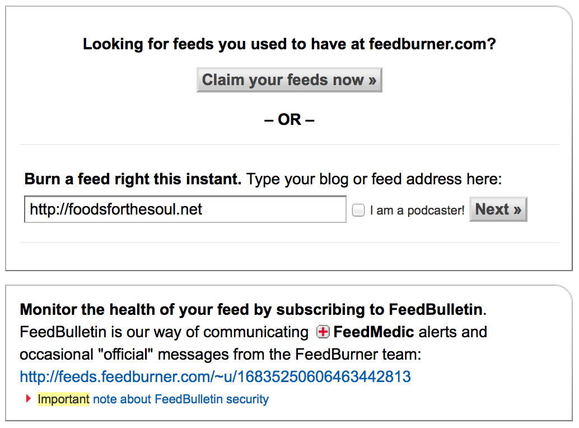579x428 pixels.
Task: Click the '– OR –' separator text
Action: 289,120
